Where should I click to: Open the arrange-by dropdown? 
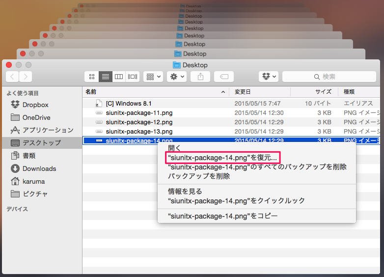pyautogui.click(x=153, y=77)
